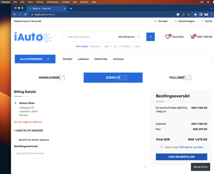The width and height of the screenshot is (214, 174).
Task: Click the Du må velge en adresse error
Action: 28,122
